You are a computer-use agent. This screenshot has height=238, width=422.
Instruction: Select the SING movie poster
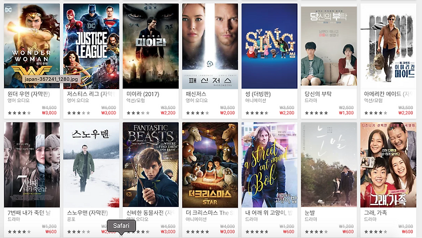[270, 46]
